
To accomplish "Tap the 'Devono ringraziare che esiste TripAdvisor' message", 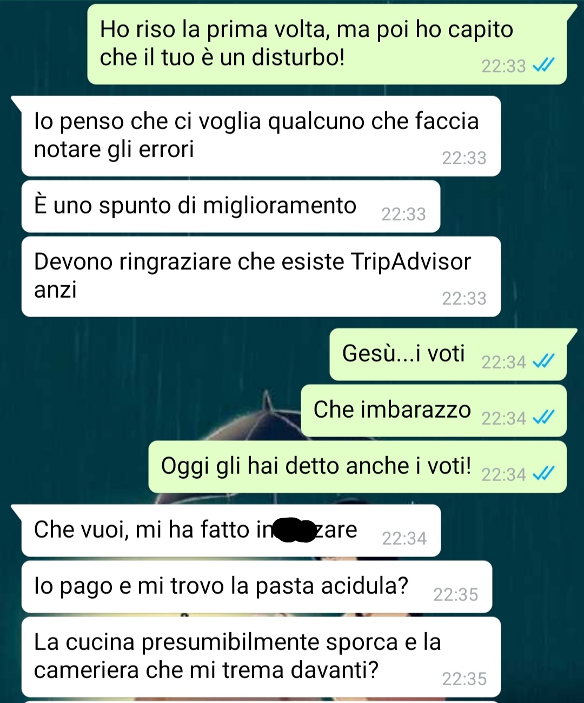I will coord(261,277).
